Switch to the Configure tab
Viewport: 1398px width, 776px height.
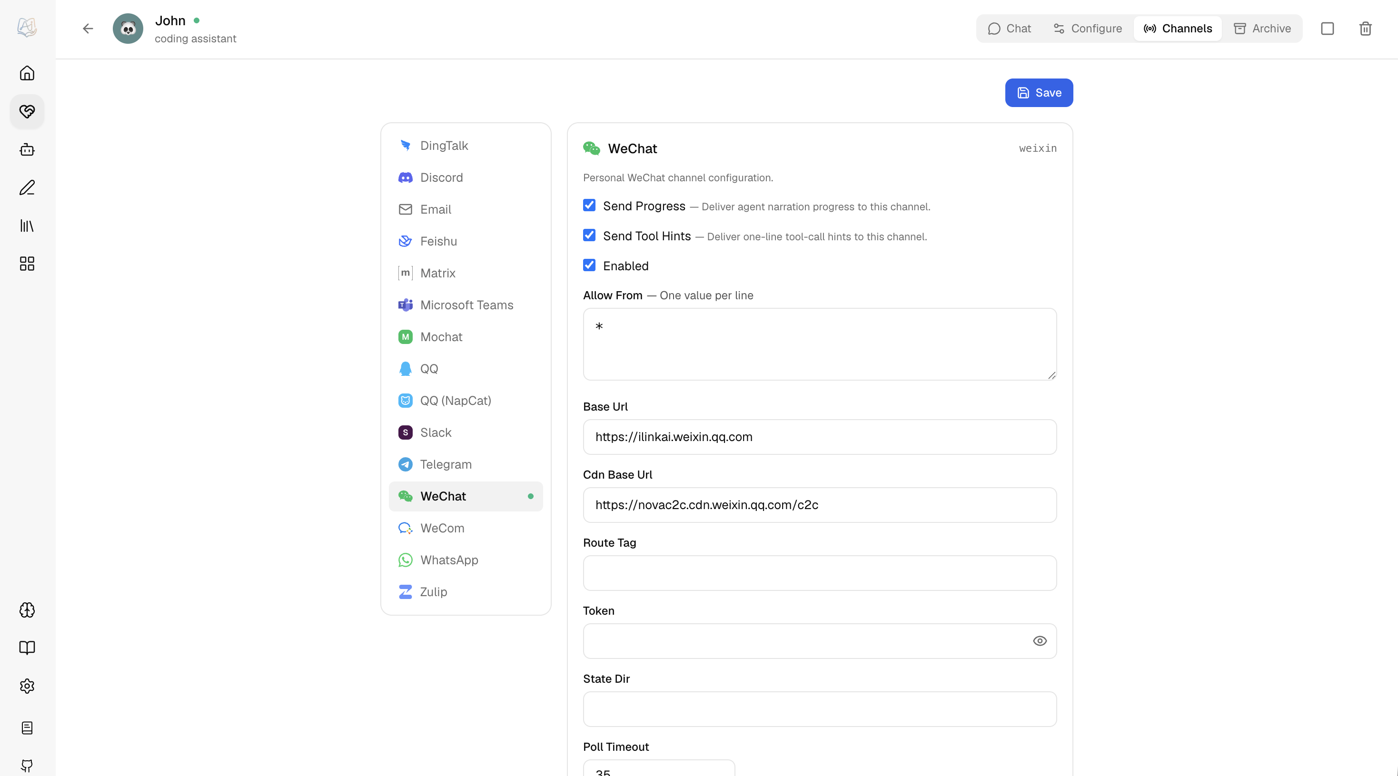pyautogui.click(x=1088, y=28)
